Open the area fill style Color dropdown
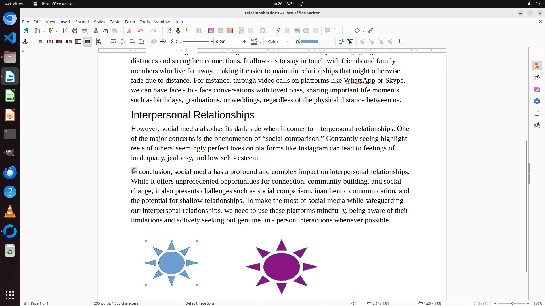The height and width of the screenshot is (306, 545). 279,42
